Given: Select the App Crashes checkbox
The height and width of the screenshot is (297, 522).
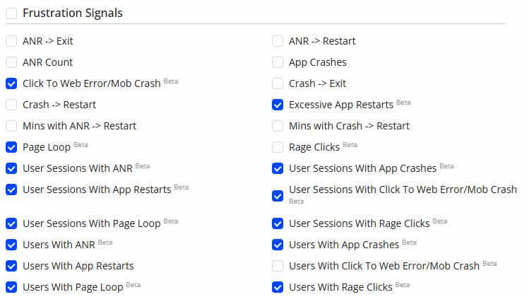Looking at the screenshot, I should (x=278, y=62).
